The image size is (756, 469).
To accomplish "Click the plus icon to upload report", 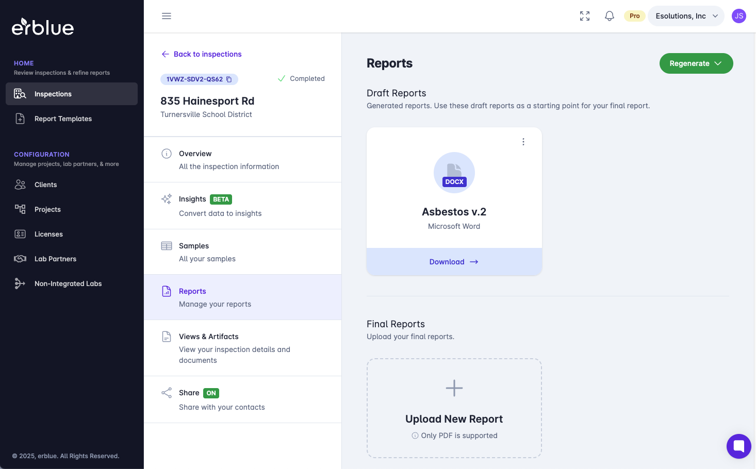I will [454, 388].
